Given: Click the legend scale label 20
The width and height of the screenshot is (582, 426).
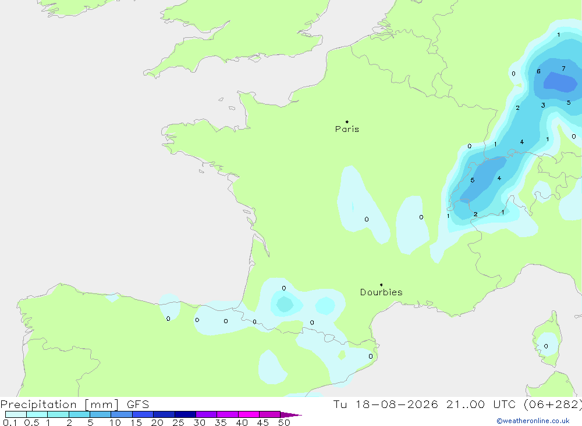Looking at the screenshot, I should pos(157,423).
